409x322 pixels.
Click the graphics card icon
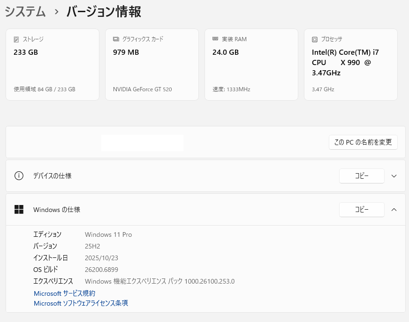(116, 39)
